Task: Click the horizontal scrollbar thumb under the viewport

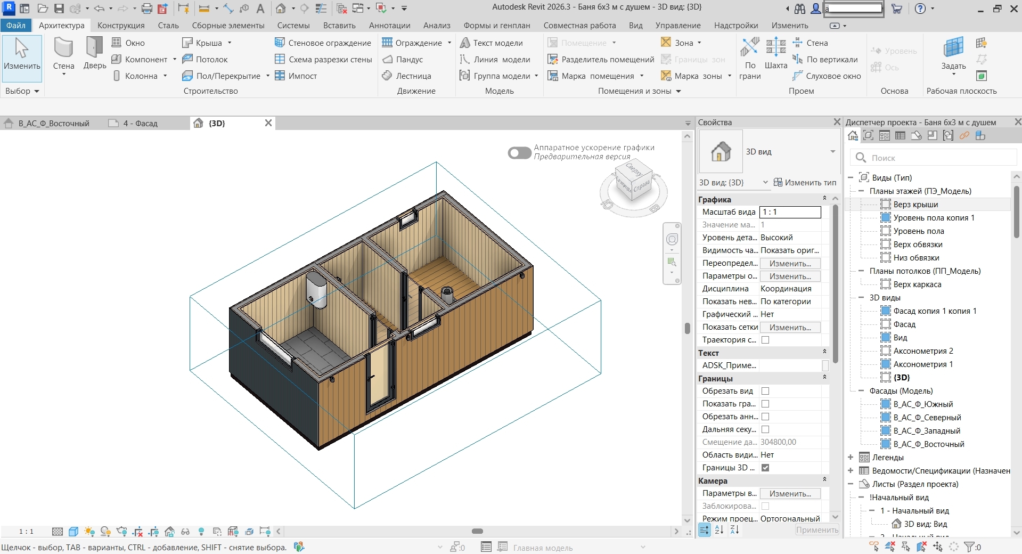Action: [x=477, y=531]
